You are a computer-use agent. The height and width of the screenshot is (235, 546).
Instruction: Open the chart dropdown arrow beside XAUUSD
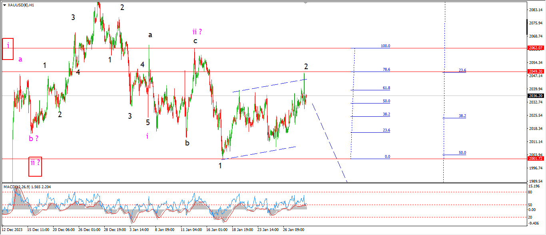(x=5, y=5)
